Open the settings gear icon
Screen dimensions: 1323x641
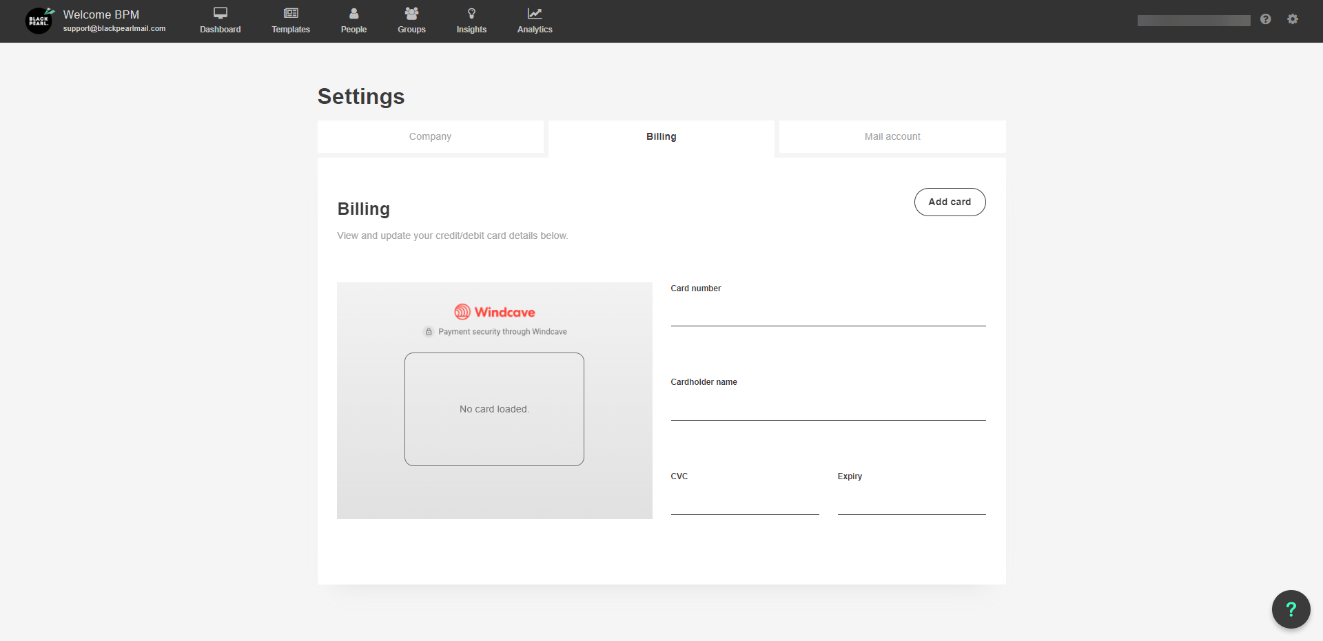[x=1293, y=19]
